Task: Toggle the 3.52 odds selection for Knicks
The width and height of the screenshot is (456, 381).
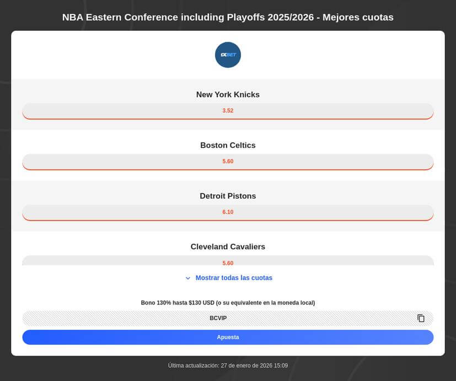Action: pos(228,111)
